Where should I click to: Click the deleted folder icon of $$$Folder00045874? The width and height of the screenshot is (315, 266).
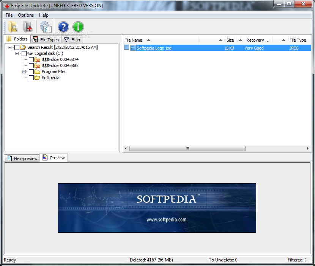[37, 60]
